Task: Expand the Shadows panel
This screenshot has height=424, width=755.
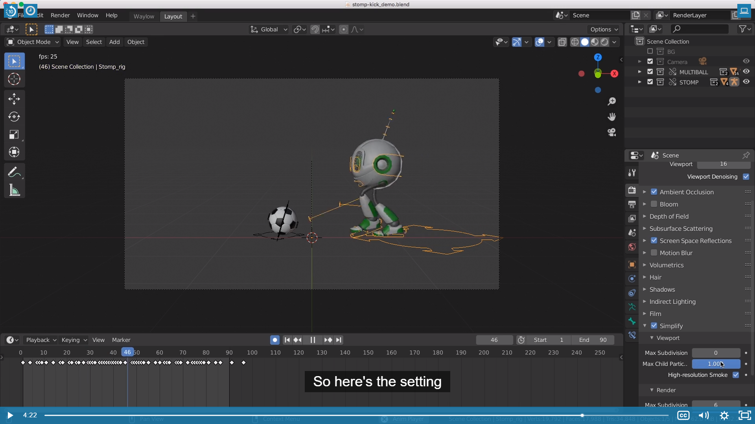Action: (x=662, y=289)
